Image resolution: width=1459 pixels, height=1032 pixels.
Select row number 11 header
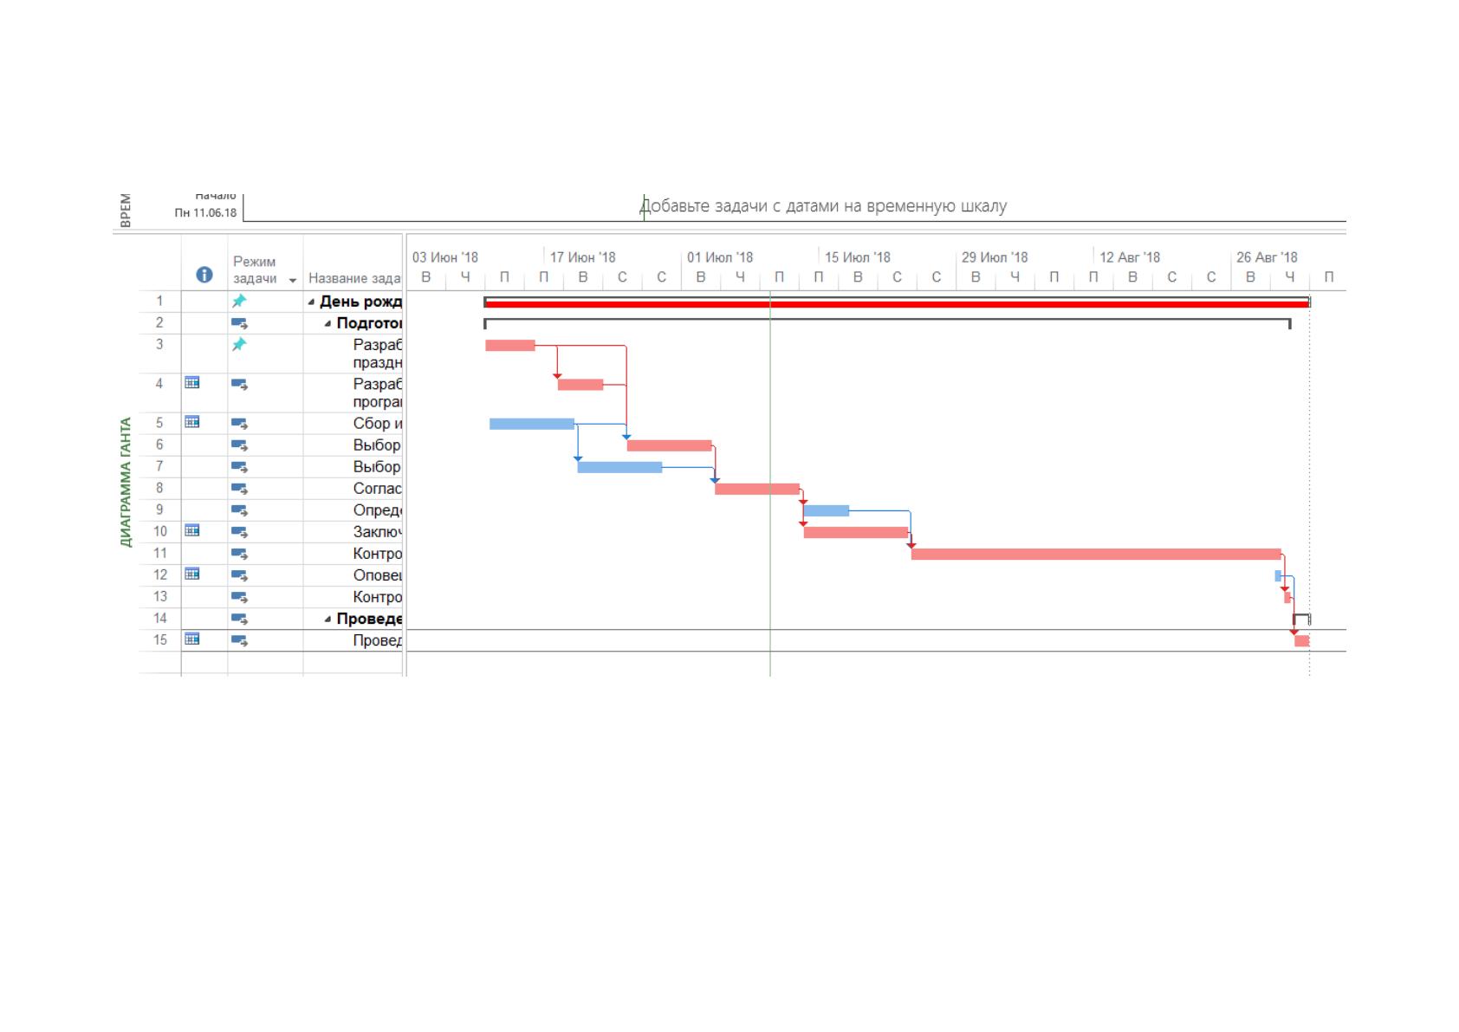(159, 553)
